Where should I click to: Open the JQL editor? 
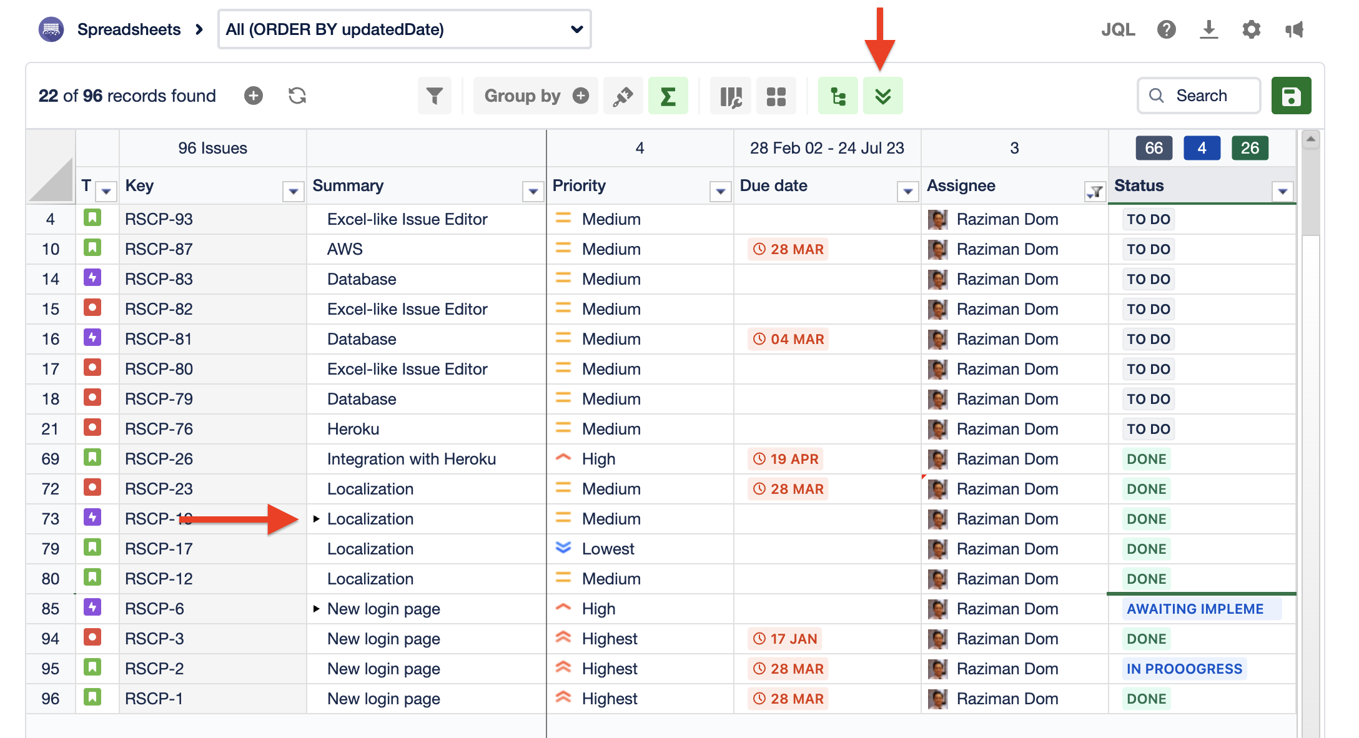pos(1118,29)
